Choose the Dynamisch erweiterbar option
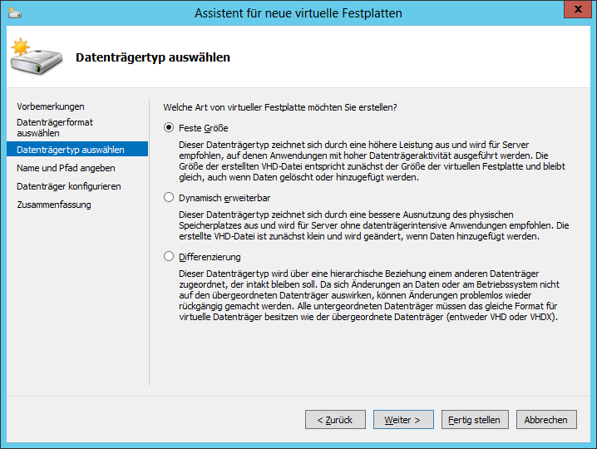Image resolution: width=597 pixels, height=449 pixels. point(170,198)
